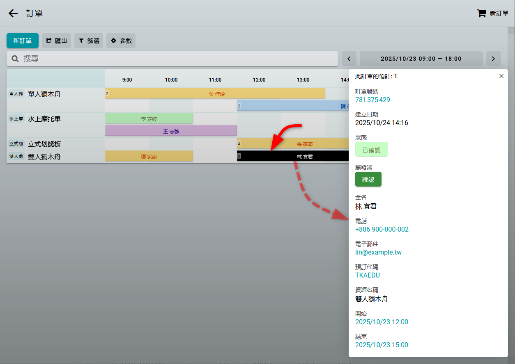Click the teal 新訂單 button

click(23, 41)
